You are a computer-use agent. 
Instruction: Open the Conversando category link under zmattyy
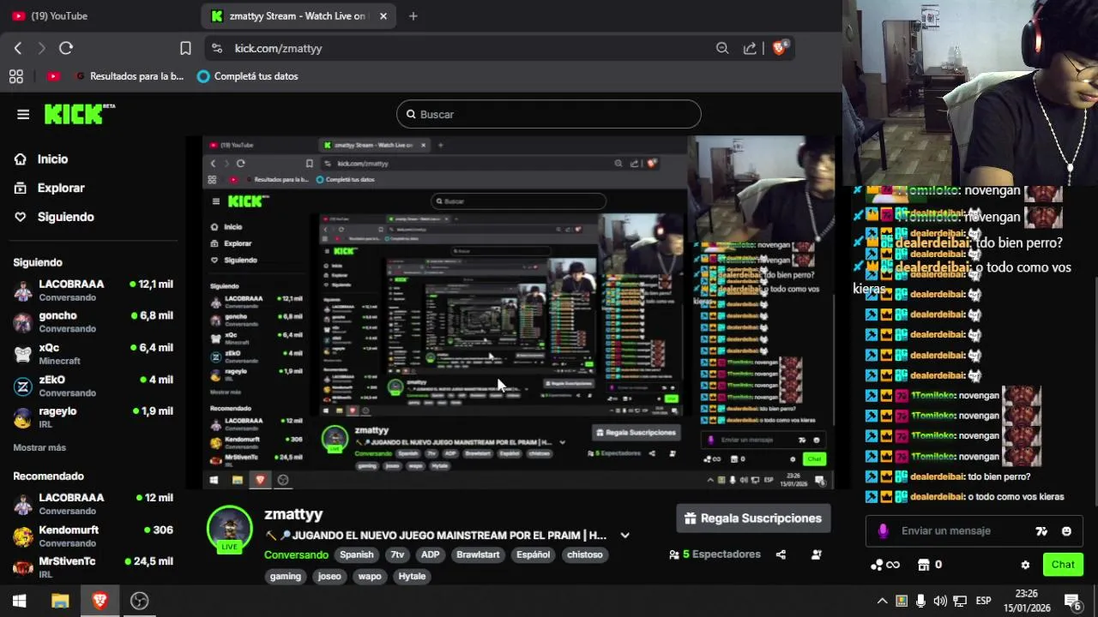tap(296, 554)
